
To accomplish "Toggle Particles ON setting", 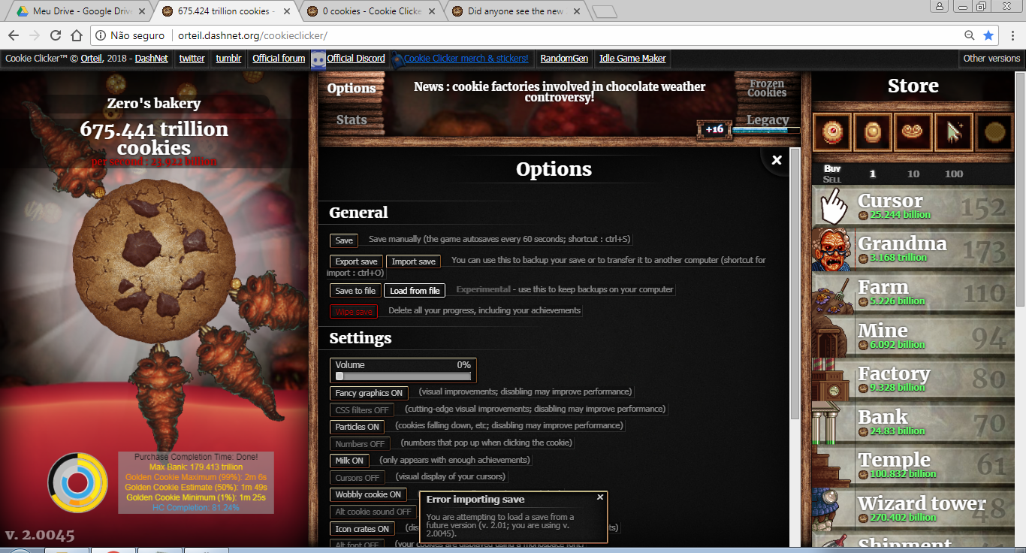I will pos(357,427).
